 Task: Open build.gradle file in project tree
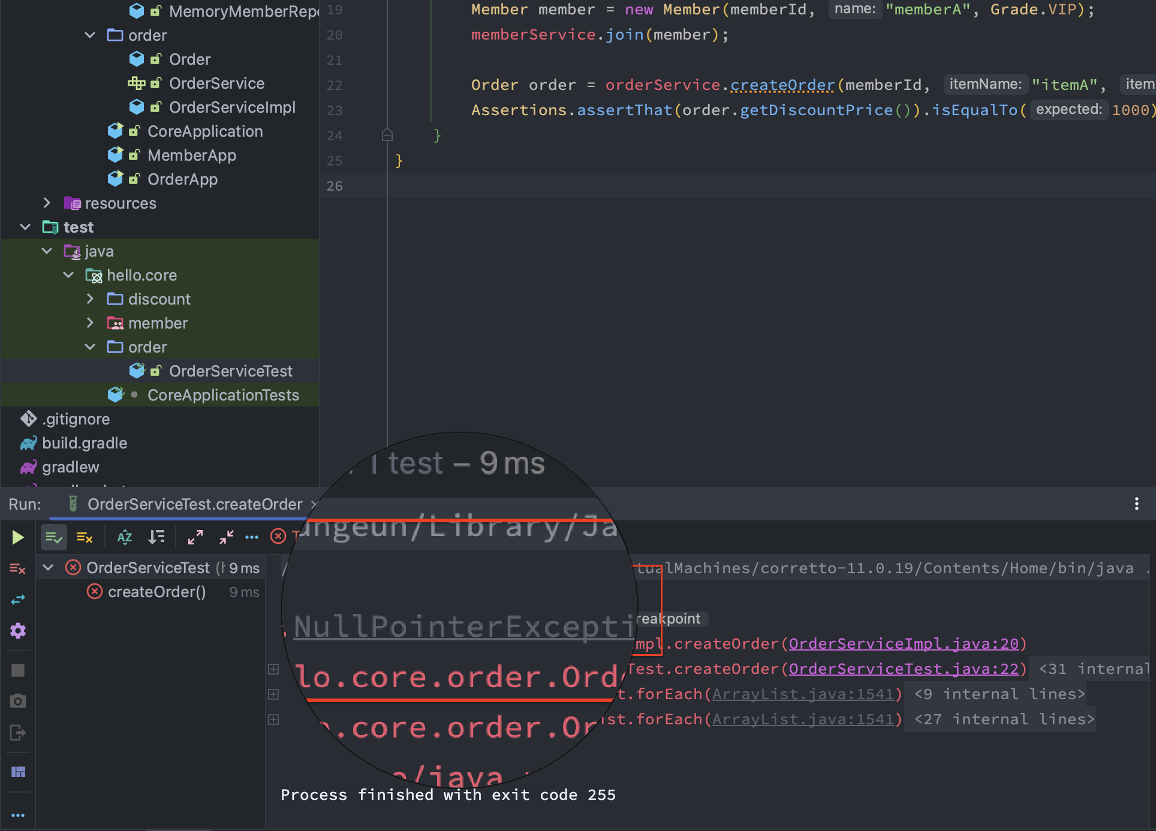click(85, 443)
